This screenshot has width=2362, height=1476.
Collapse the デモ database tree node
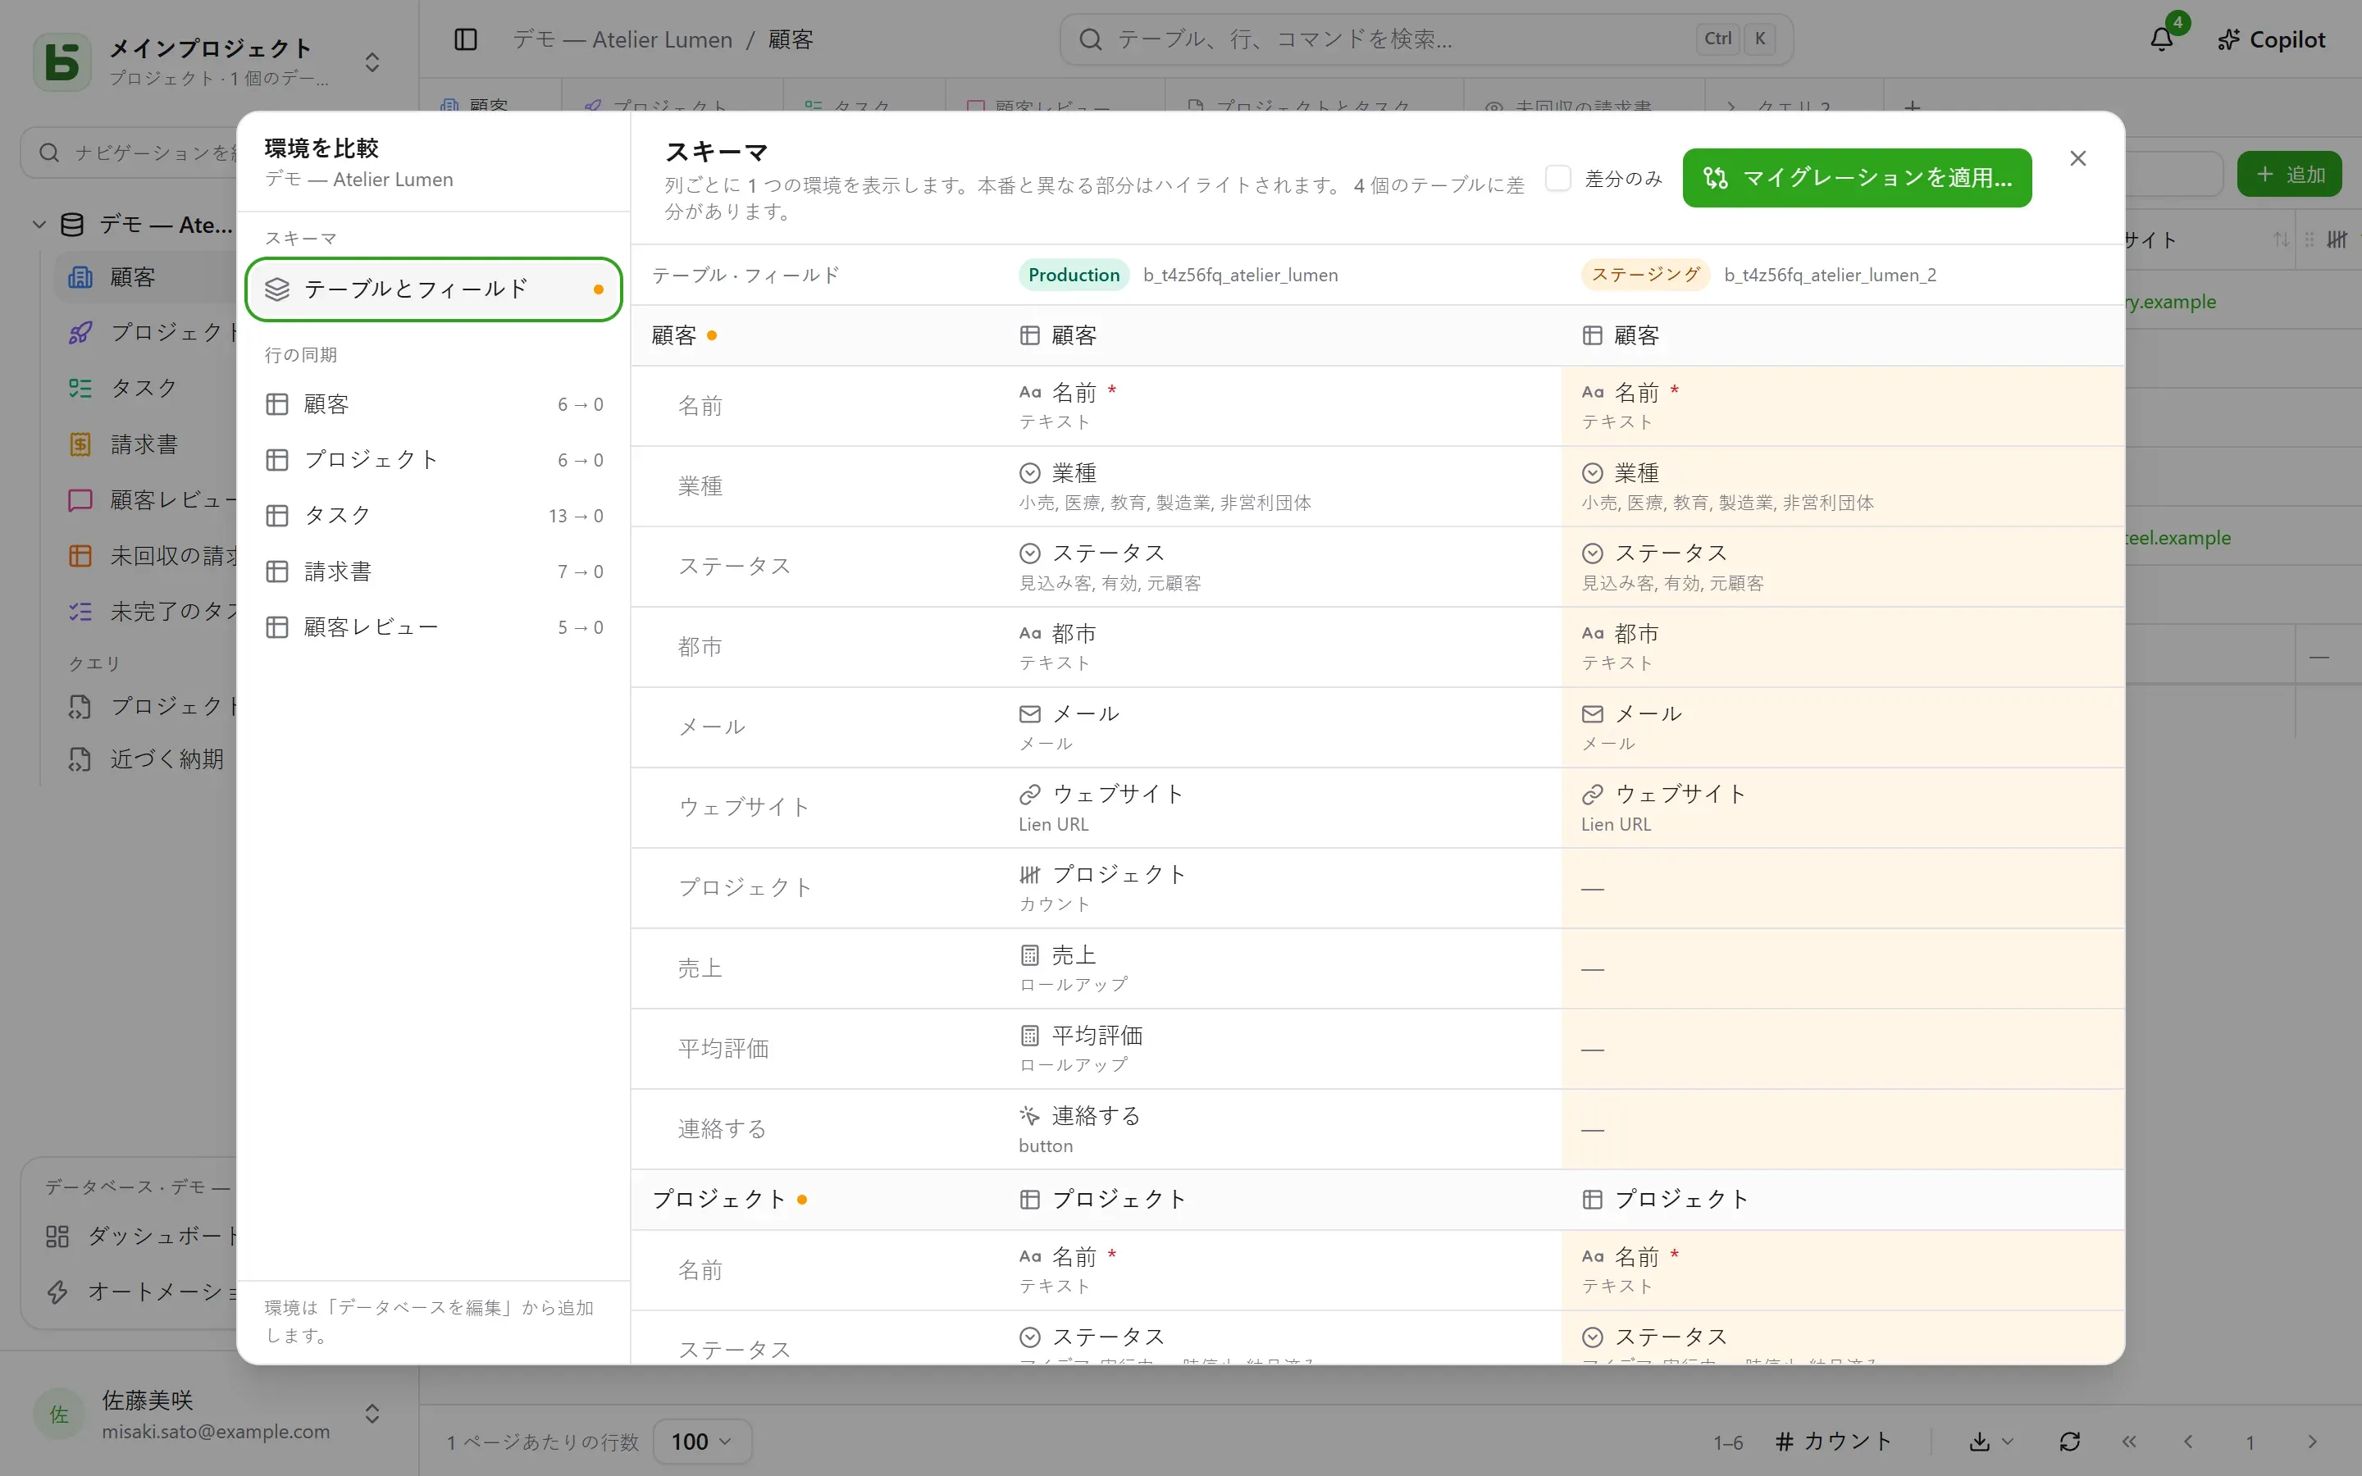[x=39, y=225]
